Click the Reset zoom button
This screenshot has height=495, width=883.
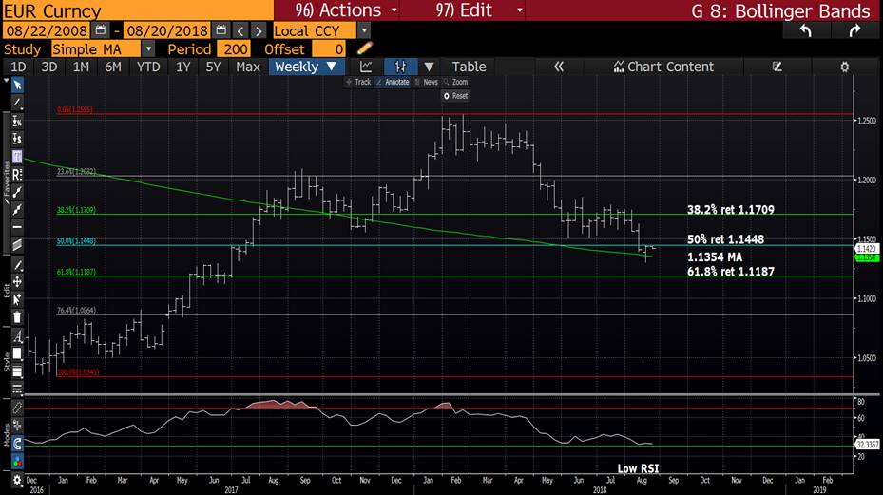(x=457, y=96)
